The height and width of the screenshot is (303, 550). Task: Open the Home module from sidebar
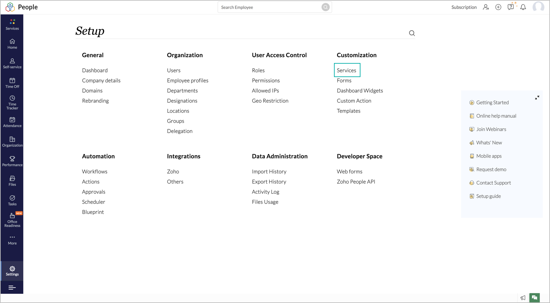point(12,43)
